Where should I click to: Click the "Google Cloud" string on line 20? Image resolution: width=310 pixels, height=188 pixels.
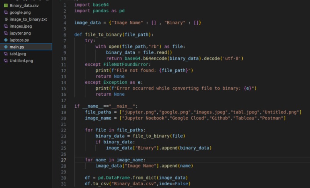[188, 118]
